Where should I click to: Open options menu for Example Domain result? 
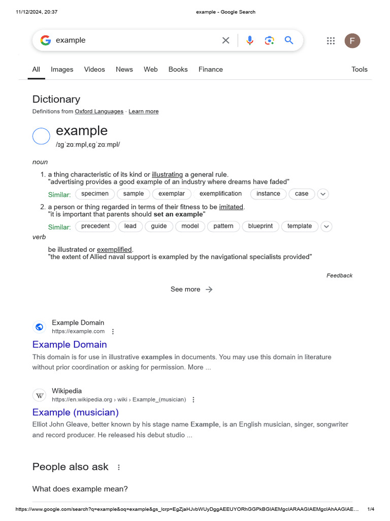pos(113,332)
